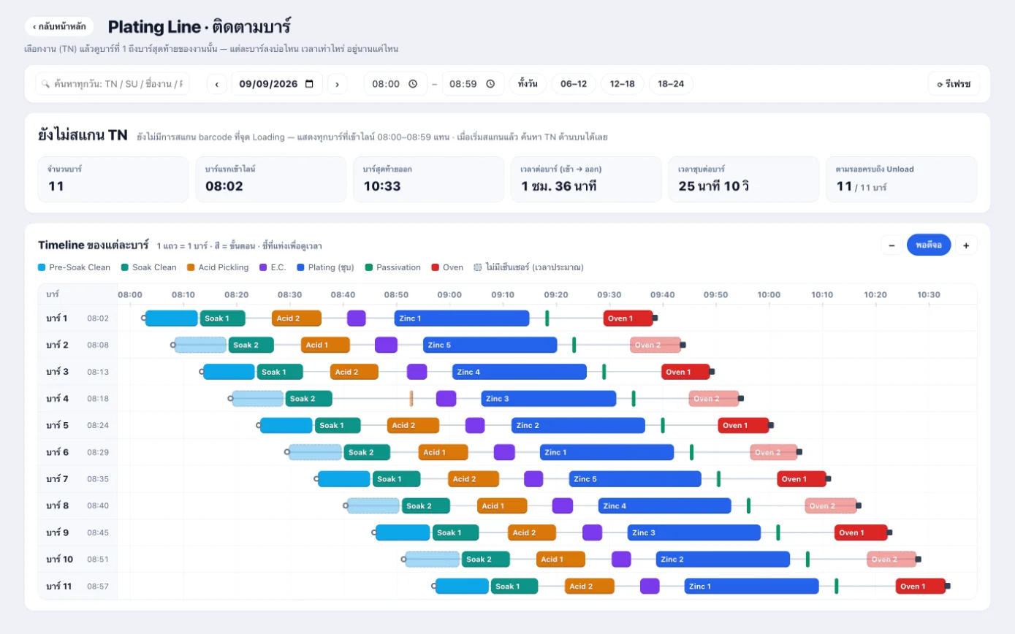Select Acid 1 block in บาร์ 10 row
Image resolution: width=1015 pixels, height=634 pixels.
(x=560, y=559)
